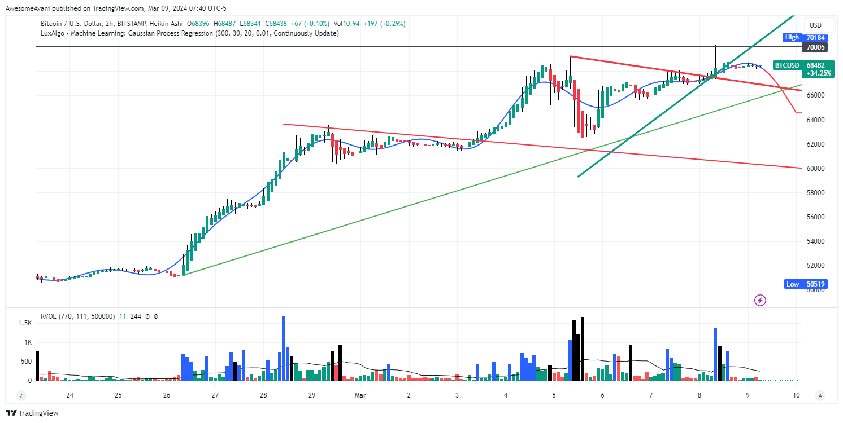Click the Z timezone button at bottom left
The height and width of the screenshot is (423, 843).
[21, 395]
